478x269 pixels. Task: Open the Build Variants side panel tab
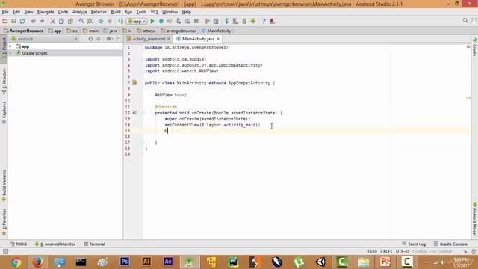(4, 186)
